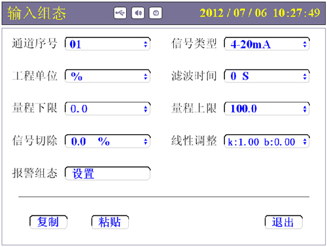Select the 量程下限 0.0 value field
327x247 pixels.
coord(108,109)
